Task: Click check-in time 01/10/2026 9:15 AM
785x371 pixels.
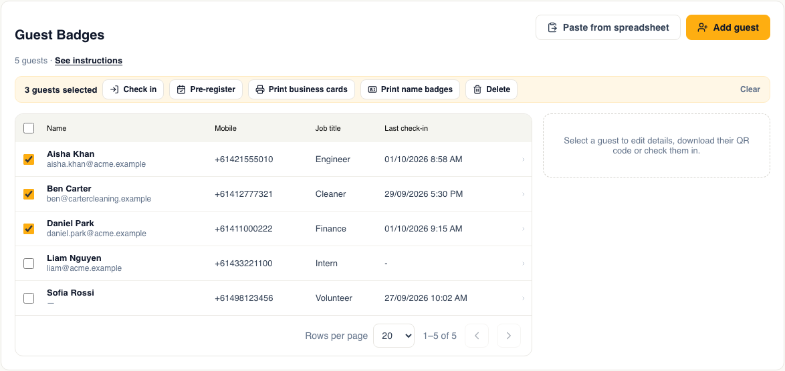Action: point(423,229)
